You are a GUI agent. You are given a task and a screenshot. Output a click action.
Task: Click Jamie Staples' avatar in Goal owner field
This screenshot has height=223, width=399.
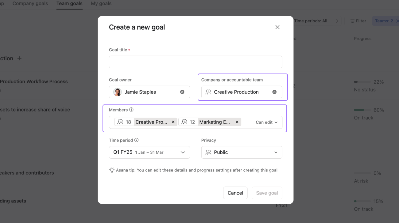point(117,92)
